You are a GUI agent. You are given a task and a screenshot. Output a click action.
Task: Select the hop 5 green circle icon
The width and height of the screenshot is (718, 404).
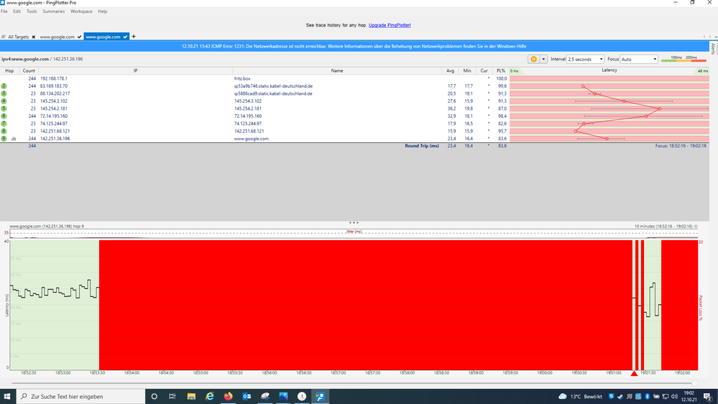tap(4, 109)
